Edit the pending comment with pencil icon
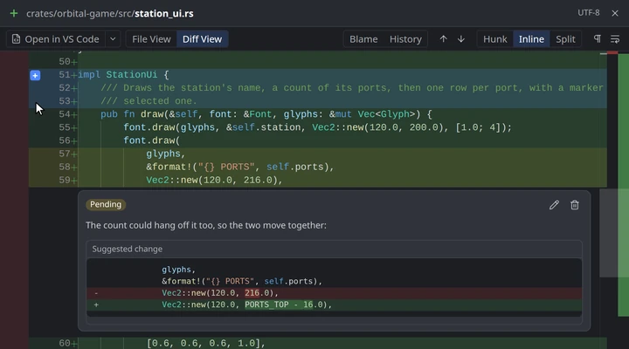The width and height of the screenshot is (629, 349). point(554,205)
